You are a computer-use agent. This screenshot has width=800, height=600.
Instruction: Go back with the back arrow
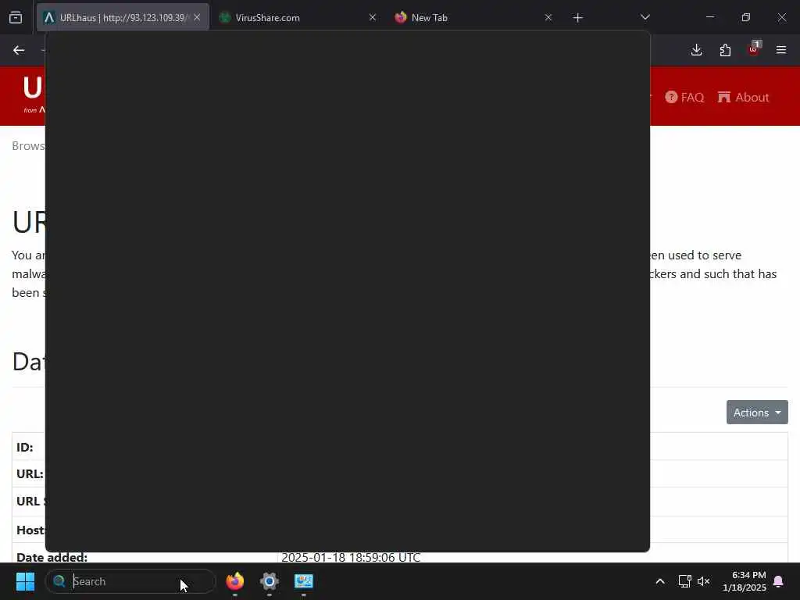19,50
